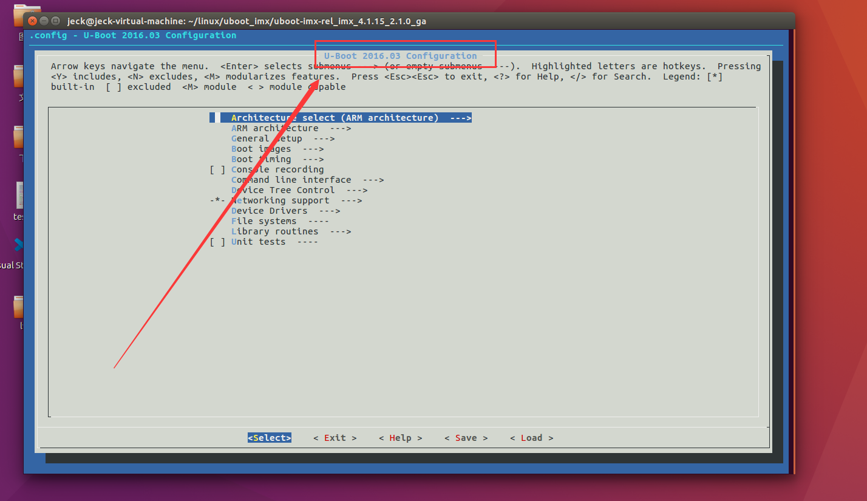The height and width of the screenshot is (501, 867).
Task: Open the Library routines submenu
Action: pos(291,231)
